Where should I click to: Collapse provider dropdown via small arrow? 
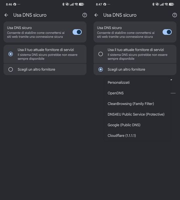[171, 80]
